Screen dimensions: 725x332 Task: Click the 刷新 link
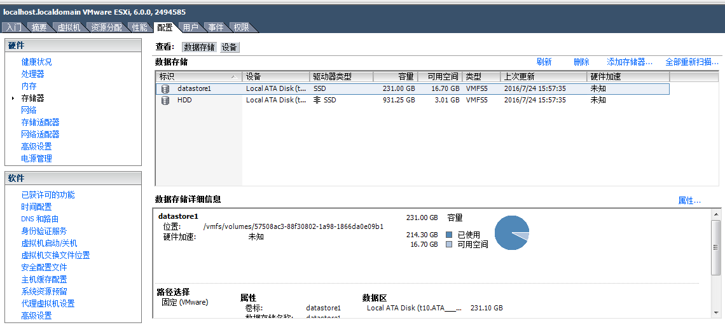coord(544,62)
